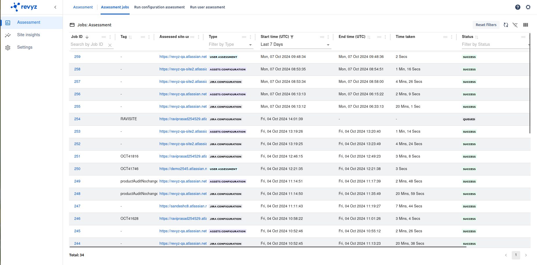The image size is (537, 265).
Task: Open Start time column kebab menu
Action: pos(328,37)
